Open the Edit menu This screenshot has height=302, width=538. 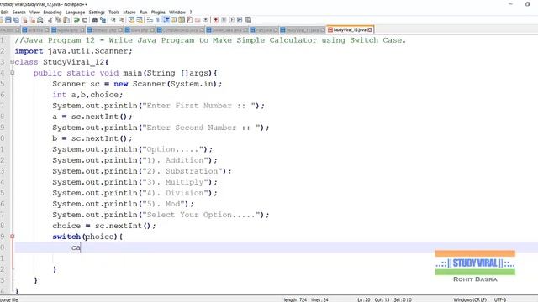[4, 13]
